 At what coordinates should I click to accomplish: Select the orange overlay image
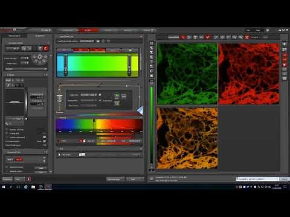point(187,138)
